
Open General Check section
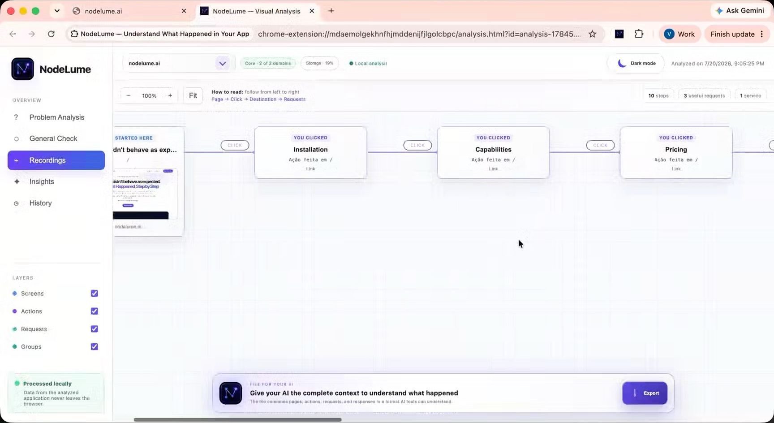coord(56,139)
